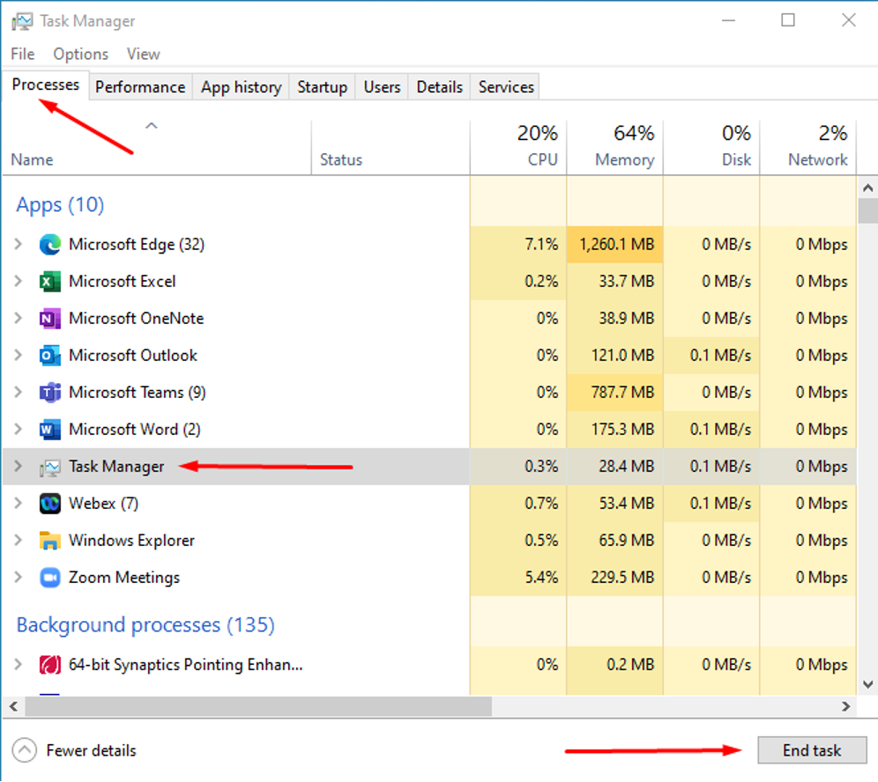Viewport: 878px width, 782px height.
Task: Click Microsoft Outlook's 121.0 MB memory value
Action: 622,355
